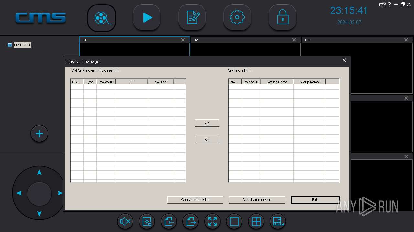Enter fullscreen with the expand arrows icon
Image resolution: width=414 pixels, height=232 pixels.
tap(212, 222)
